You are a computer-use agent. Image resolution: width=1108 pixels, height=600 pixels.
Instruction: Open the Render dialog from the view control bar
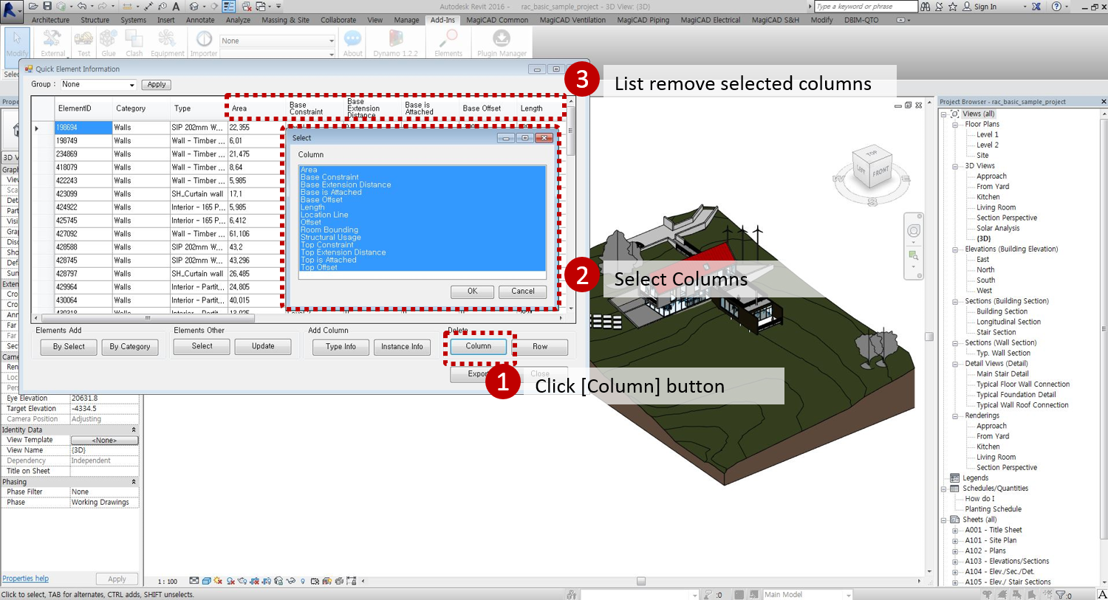click(x=243, y=581)
